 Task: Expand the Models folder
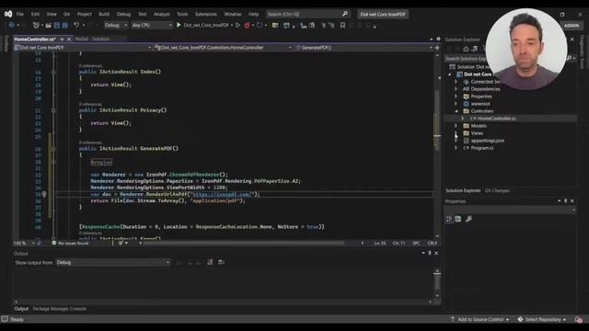456,126
